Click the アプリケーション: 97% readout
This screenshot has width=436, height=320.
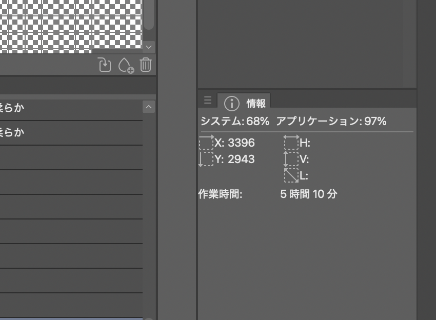[331, 122]
